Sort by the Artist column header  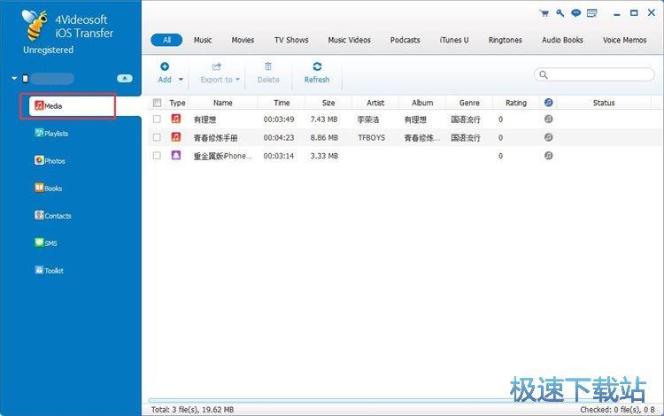pyautogui.click(x=375, y=103)
